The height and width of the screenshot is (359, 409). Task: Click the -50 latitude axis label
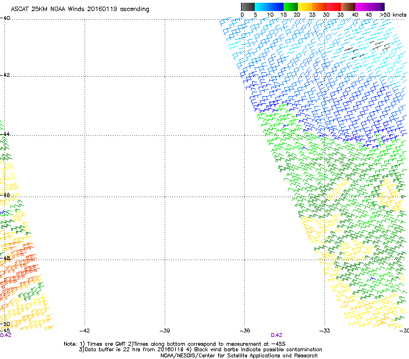5,324
